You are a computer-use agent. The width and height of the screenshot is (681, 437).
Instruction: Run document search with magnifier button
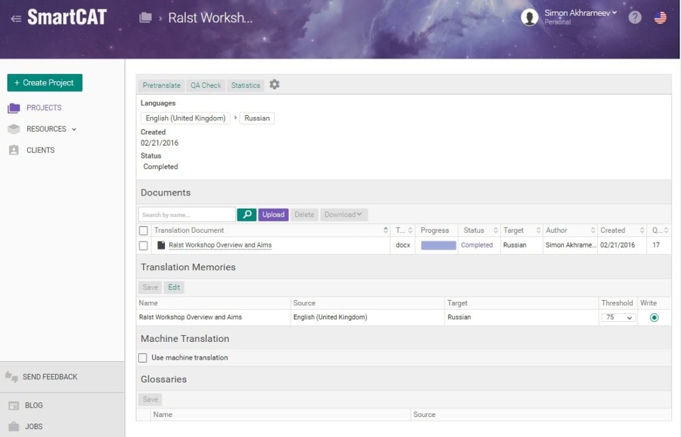247,214
